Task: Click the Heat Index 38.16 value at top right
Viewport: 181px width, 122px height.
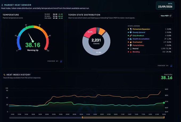Action: tap(167, 78)
